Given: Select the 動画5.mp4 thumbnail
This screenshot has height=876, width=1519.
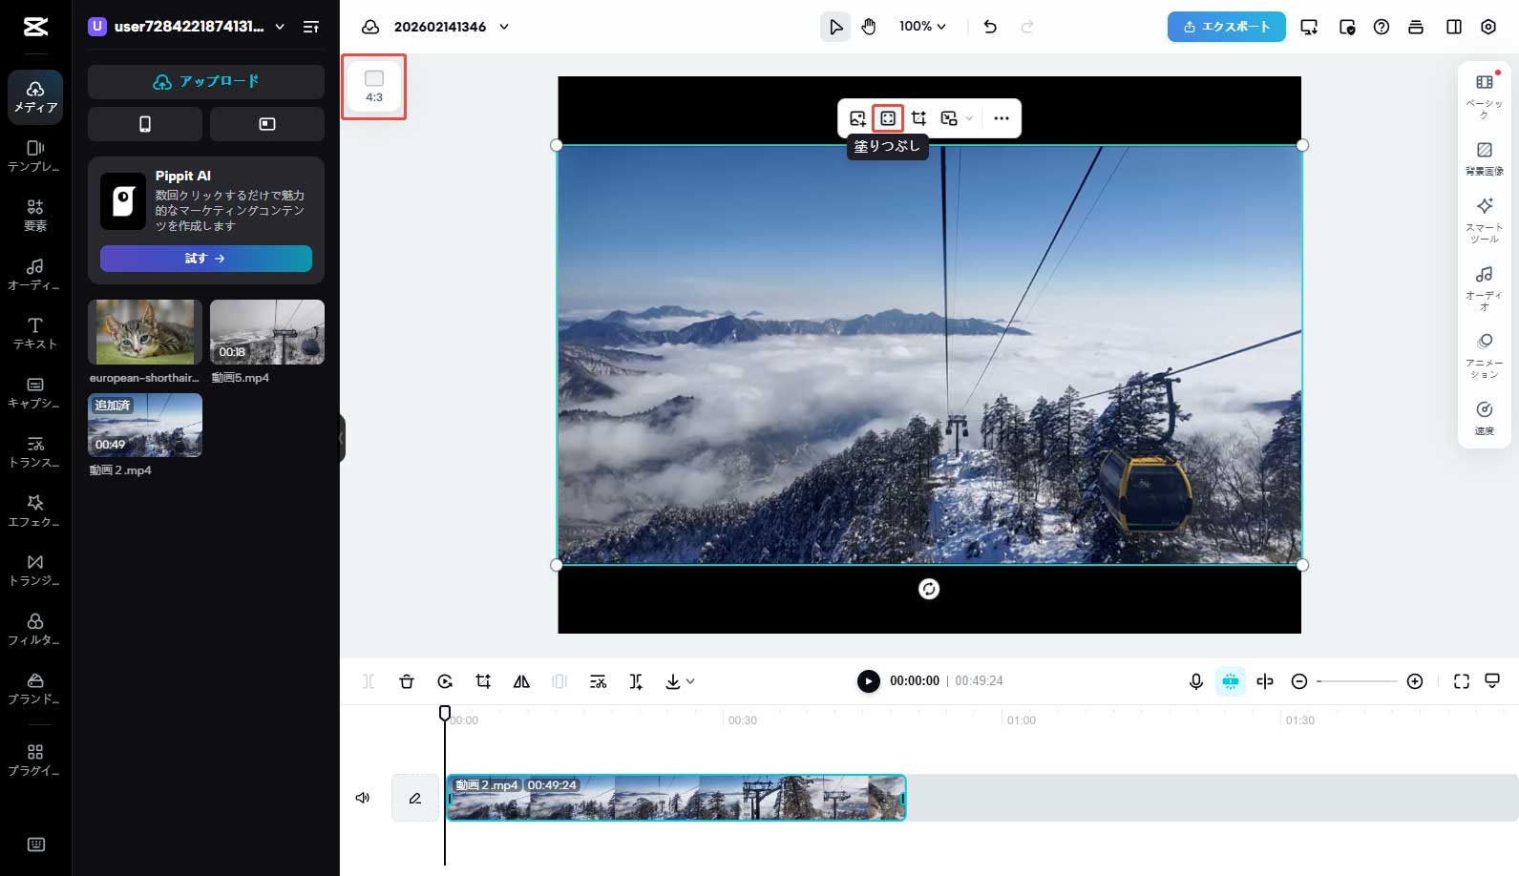Looking at the screenshot, I should click(x=267, y=332).
